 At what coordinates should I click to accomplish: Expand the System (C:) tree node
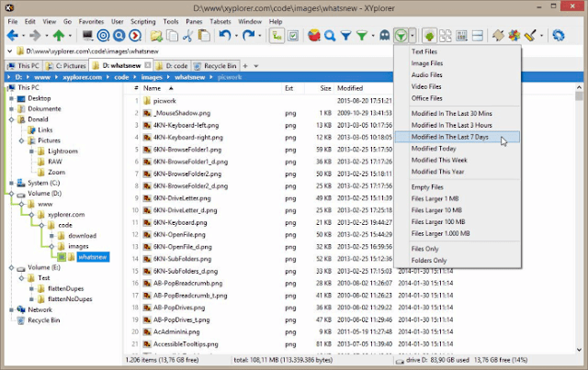(x=12, y=183)
